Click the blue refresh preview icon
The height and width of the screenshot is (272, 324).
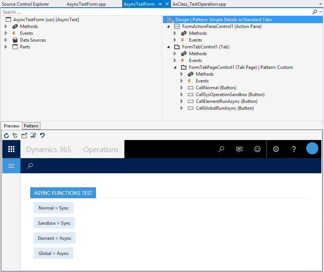(x=6, y=135)
